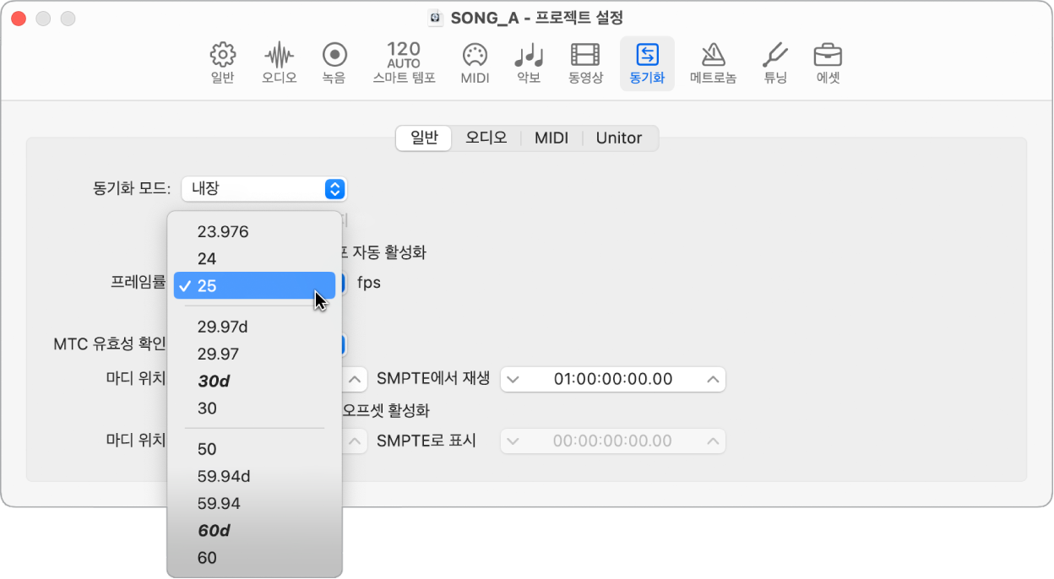This screenshot has height=579, width=1054.
Task: Open the Score (악보) notes icon
Action: click(x=529, y=63)
